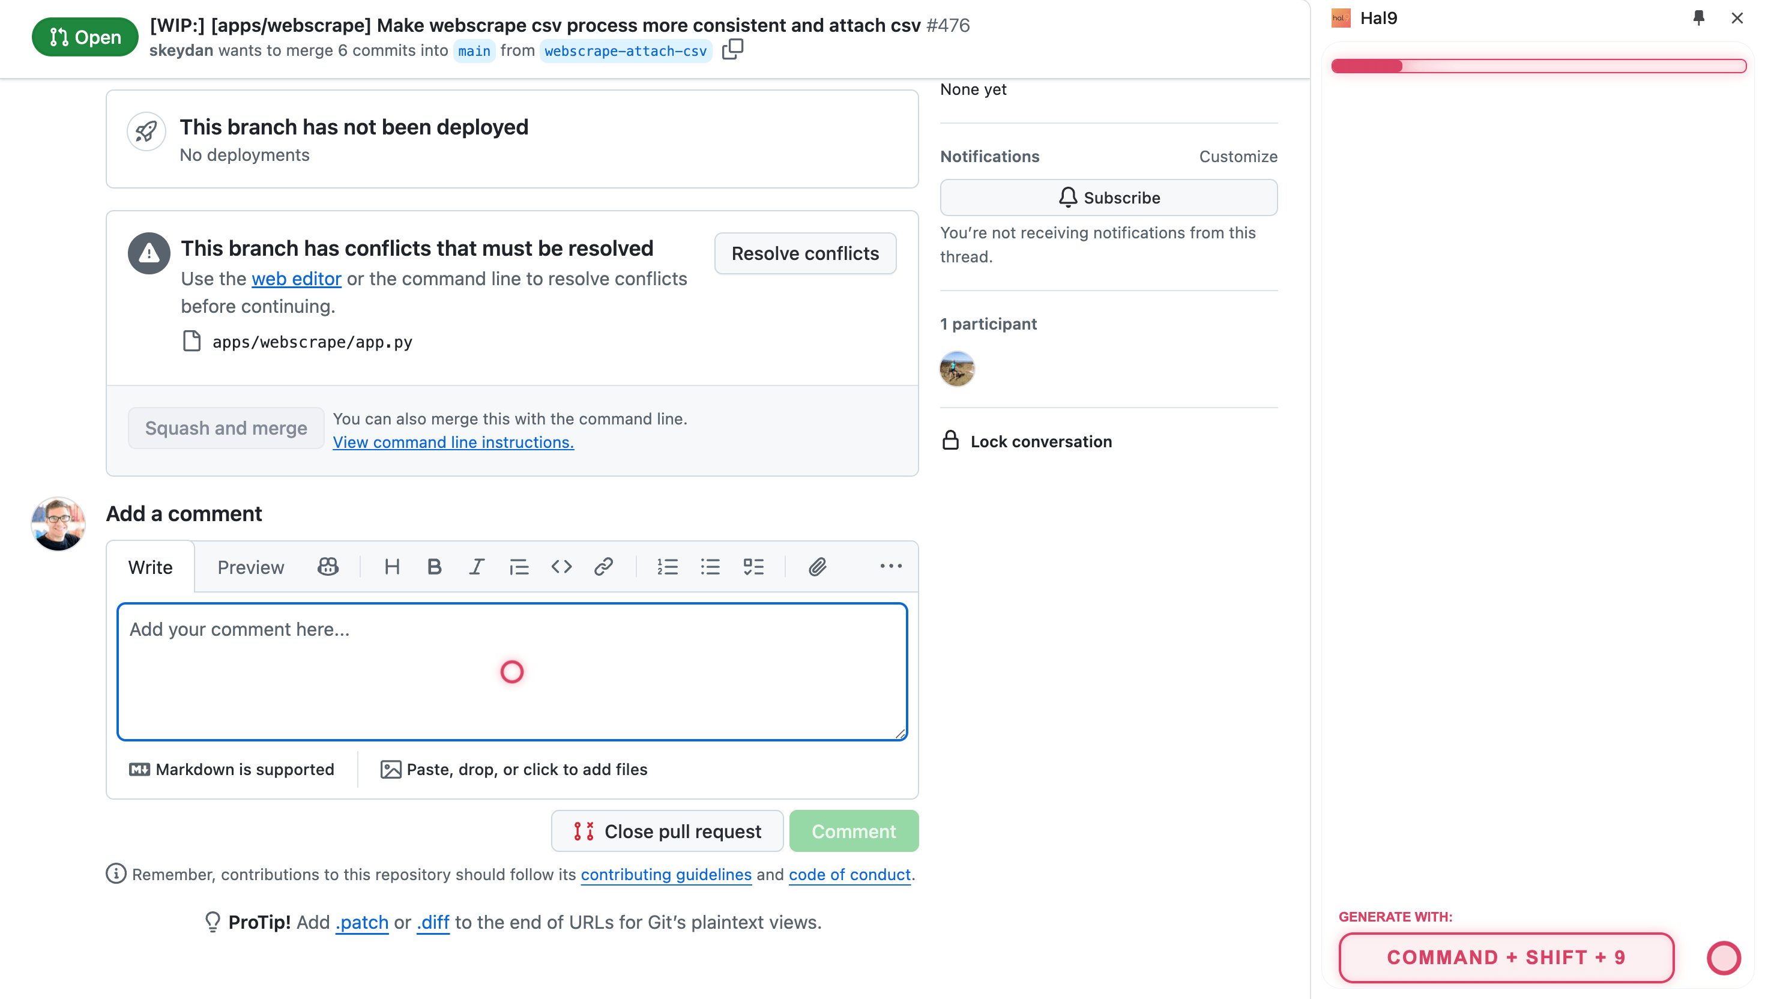Click the Bold formatting icon

point(434,567)
